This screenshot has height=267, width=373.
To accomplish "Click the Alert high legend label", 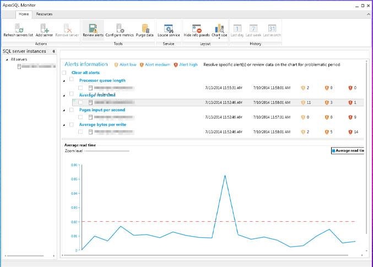I will [x=188, y=65].
